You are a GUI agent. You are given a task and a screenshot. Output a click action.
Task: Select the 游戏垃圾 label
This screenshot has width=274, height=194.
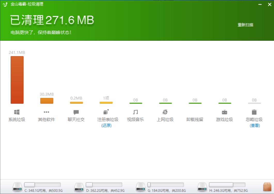pyautogui.click(x=224, y=119)
